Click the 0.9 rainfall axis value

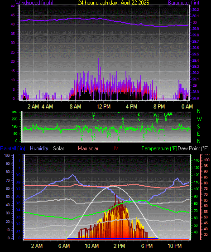(x=18, y=175)
